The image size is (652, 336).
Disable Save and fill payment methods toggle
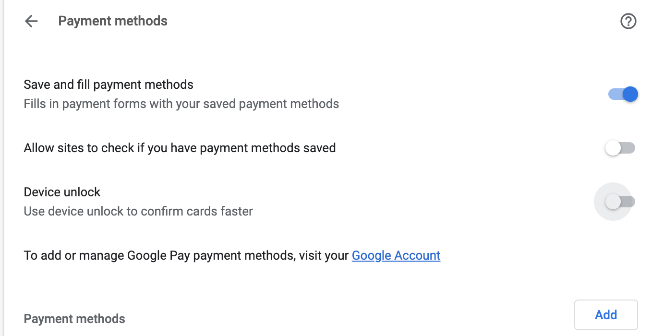[x=623, y=94]
